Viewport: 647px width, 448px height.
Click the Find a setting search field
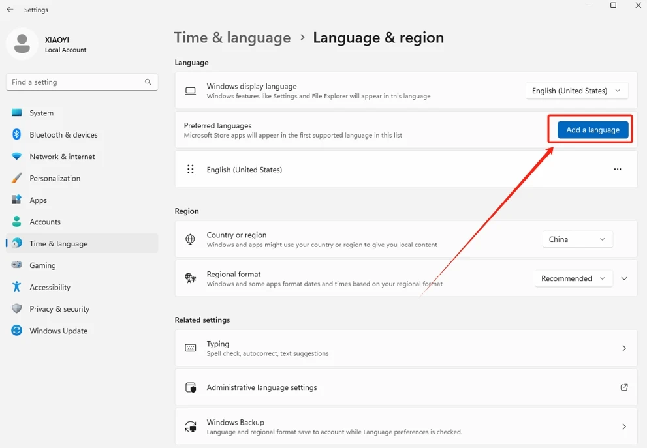click(x=82, y=82)
